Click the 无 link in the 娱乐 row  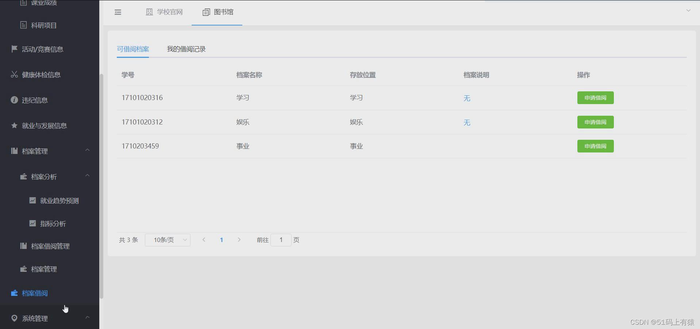pos(466,123)
